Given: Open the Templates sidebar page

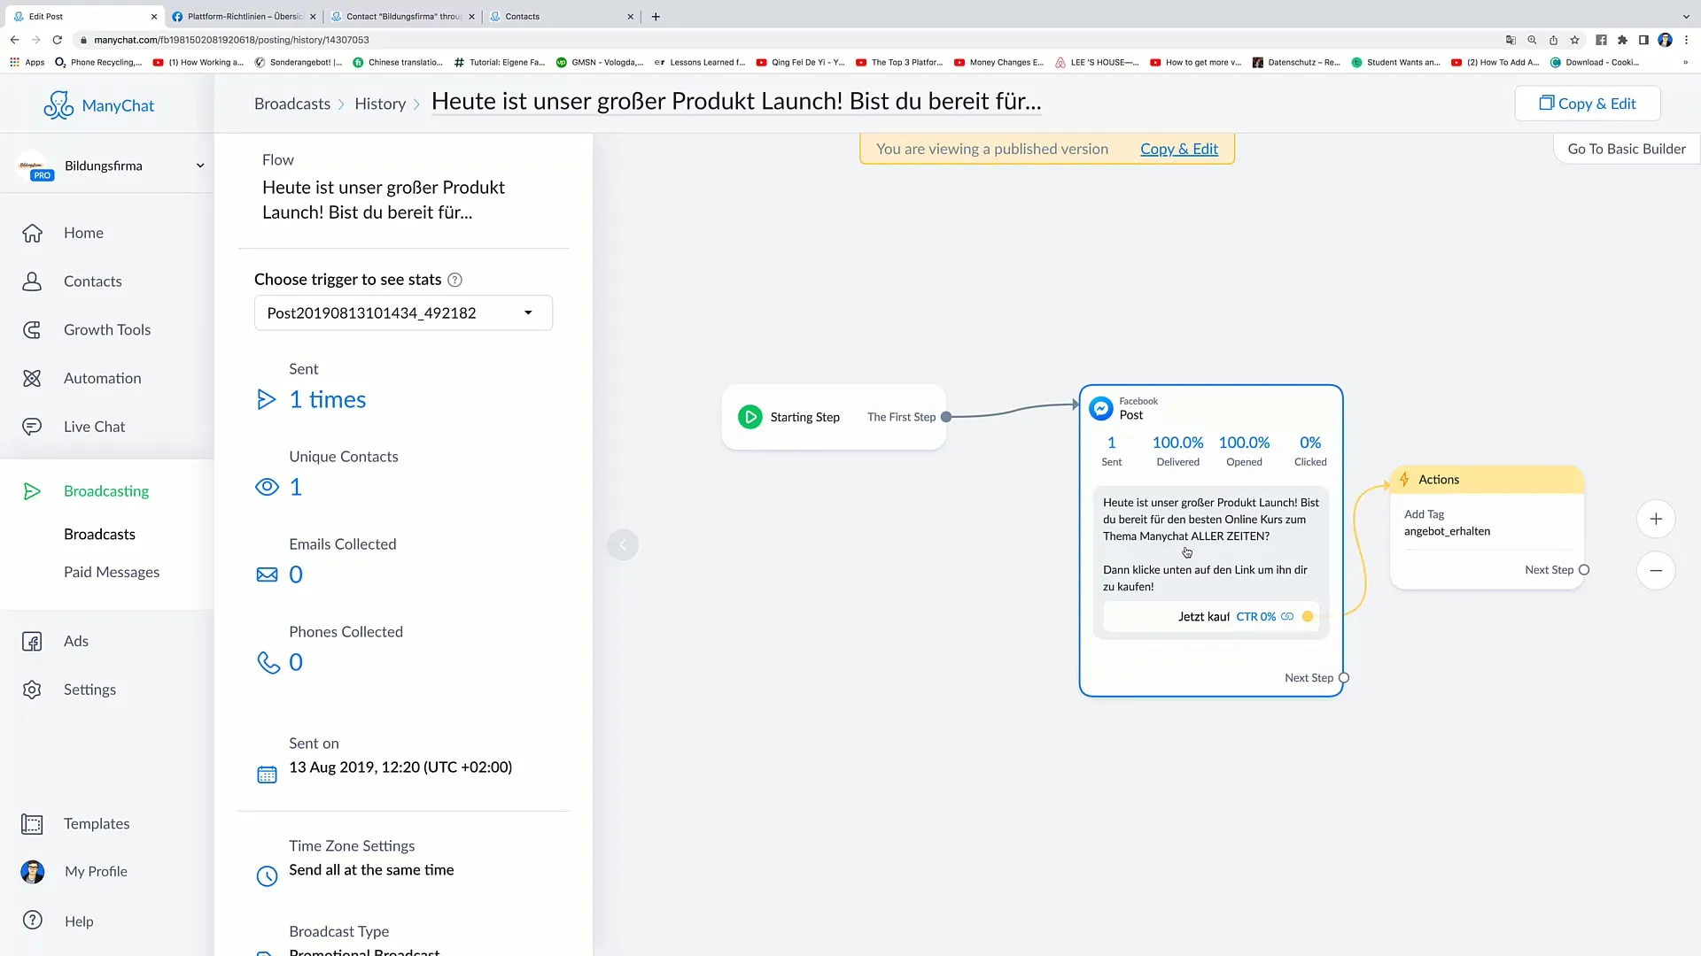Looking at the screenshot, I should [x=97, y=824].
